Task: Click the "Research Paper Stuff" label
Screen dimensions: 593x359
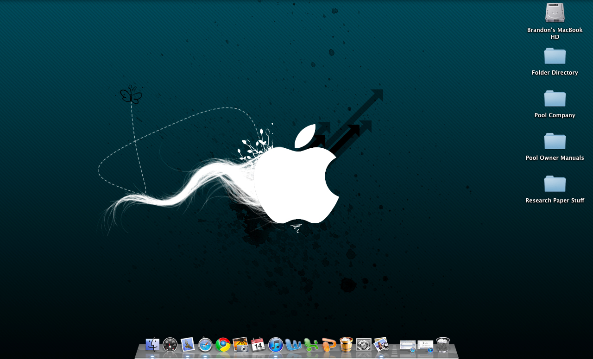Action: (x=555, y=201)
